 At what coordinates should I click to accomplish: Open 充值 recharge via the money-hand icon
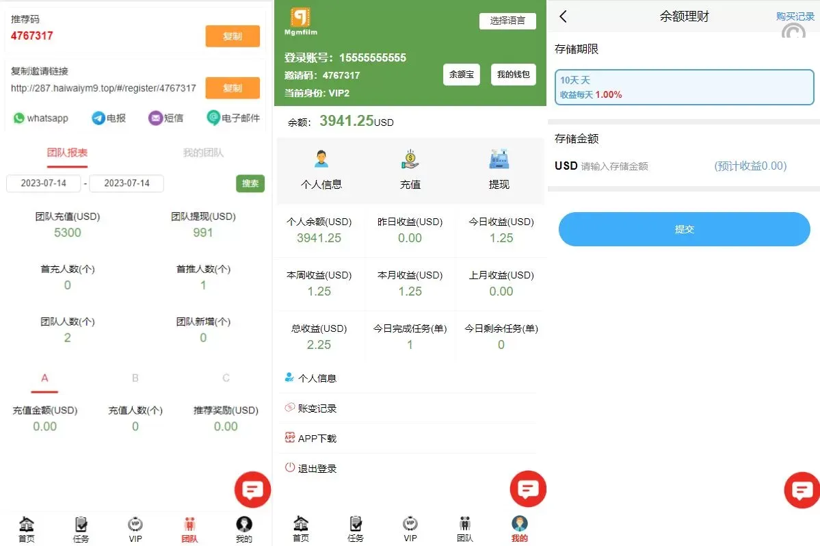(x=410, y=160)
